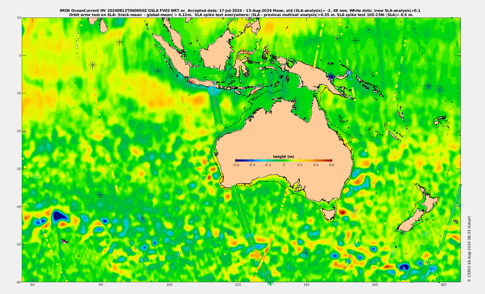Click latitude axis label -30
Screen dimensions: 485x294
coord(18,169)
